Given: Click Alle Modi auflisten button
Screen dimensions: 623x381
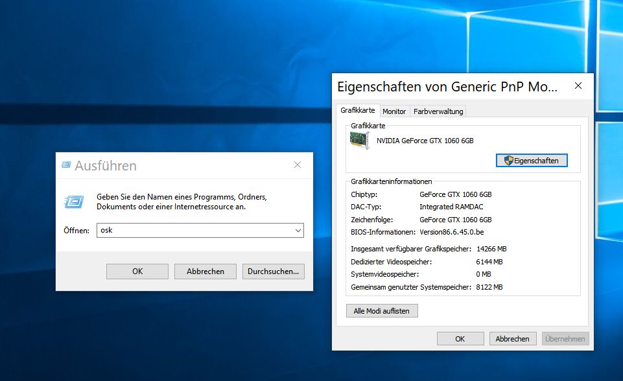Looking at the screenshot, I should (x=381, y=311).
